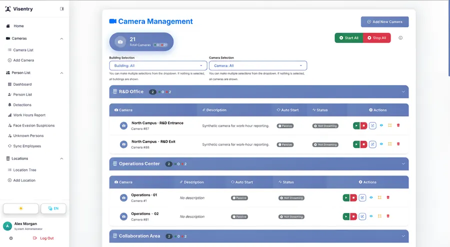Screen dimensions: 450x247
Task: Switch to light theme with sun button
Action: pos(20,208)
